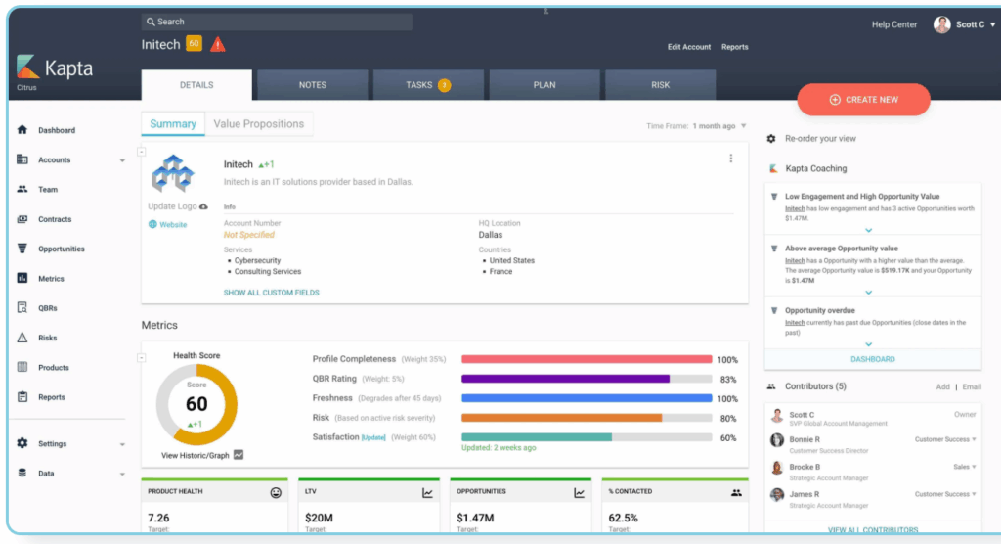The height and width of the screenshot is (544, 1001).
Task: Click the Reports clipboard icon
Action: [x=22, y=396]
